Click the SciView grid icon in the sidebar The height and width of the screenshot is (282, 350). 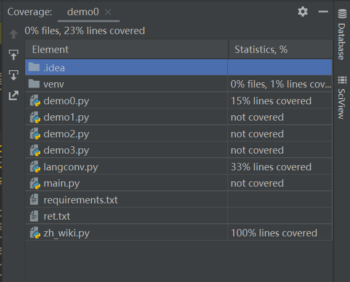click(x=342, y=80)
